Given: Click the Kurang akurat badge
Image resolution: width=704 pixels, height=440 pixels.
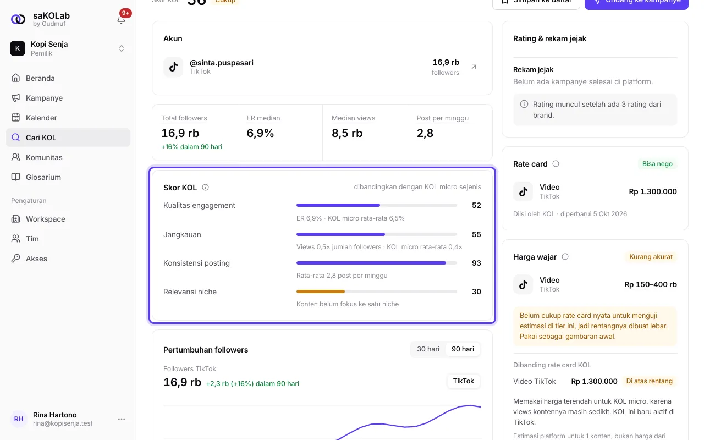Looking at the screenshot, I should [x=651, y=257].
